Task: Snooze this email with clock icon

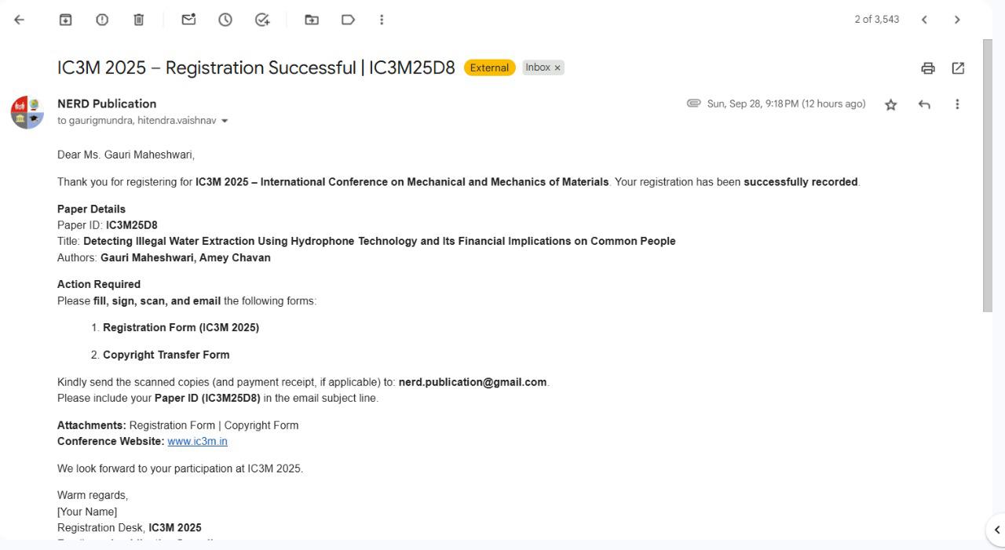Action: coord(225,20)
